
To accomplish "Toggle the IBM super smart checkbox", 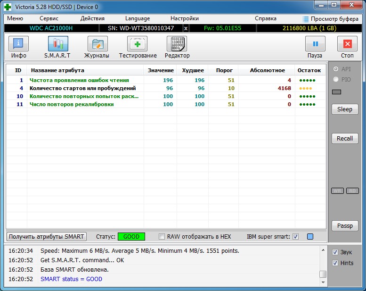I will (x=295, y=237).
